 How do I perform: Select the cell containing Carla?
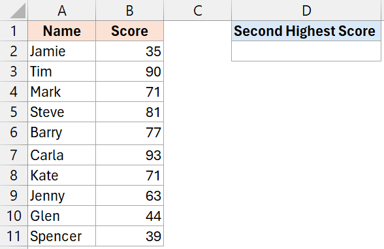pos(61,155)
